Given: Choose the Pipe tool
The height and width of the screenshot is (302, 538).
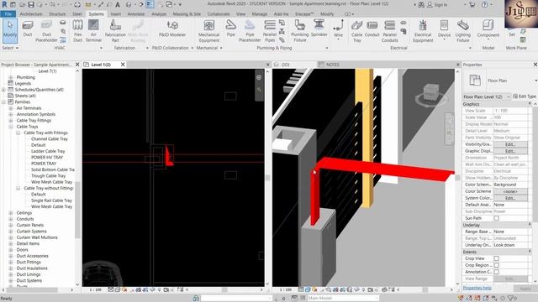Looking at the screenshot, I should point(230,29).
